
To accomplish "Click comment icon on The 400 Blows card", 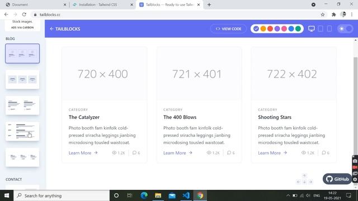I will 229,152.
